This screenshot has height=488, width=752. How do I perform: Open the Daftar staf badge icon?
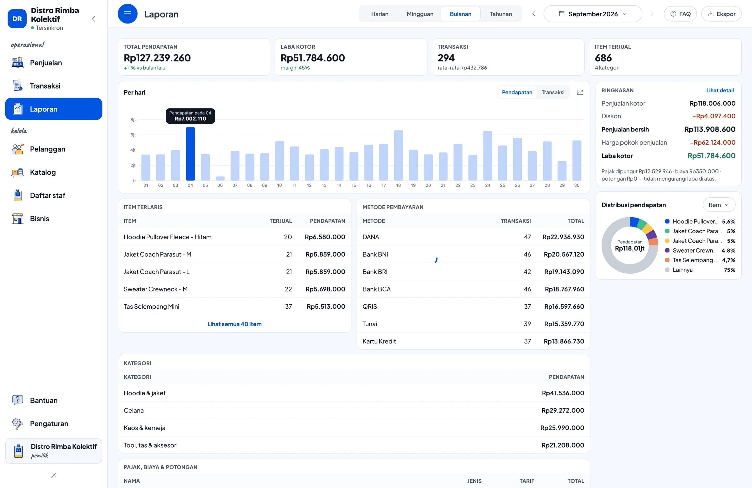tap(17, 195)
